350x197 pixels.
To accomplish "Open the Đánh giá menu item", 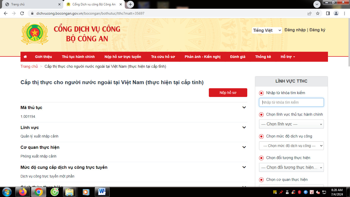I will pyautogui.click(x=238, y=57).
